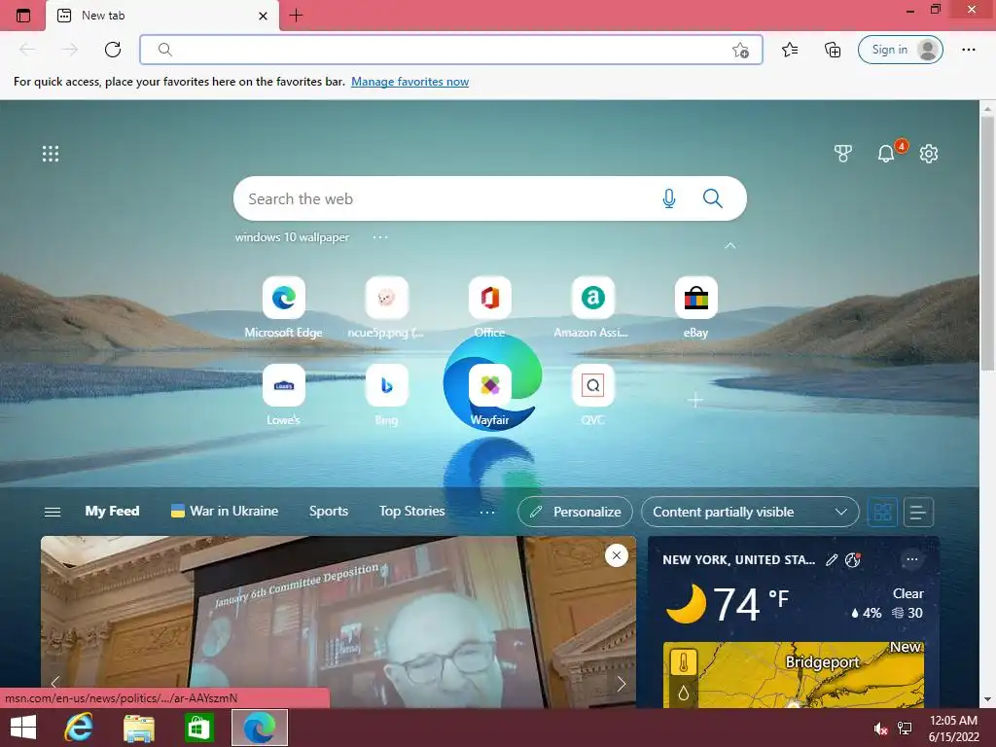Viewport: 996px width, 747px height.
Task: Click the back navigation arrow
Action: (27, 50)
